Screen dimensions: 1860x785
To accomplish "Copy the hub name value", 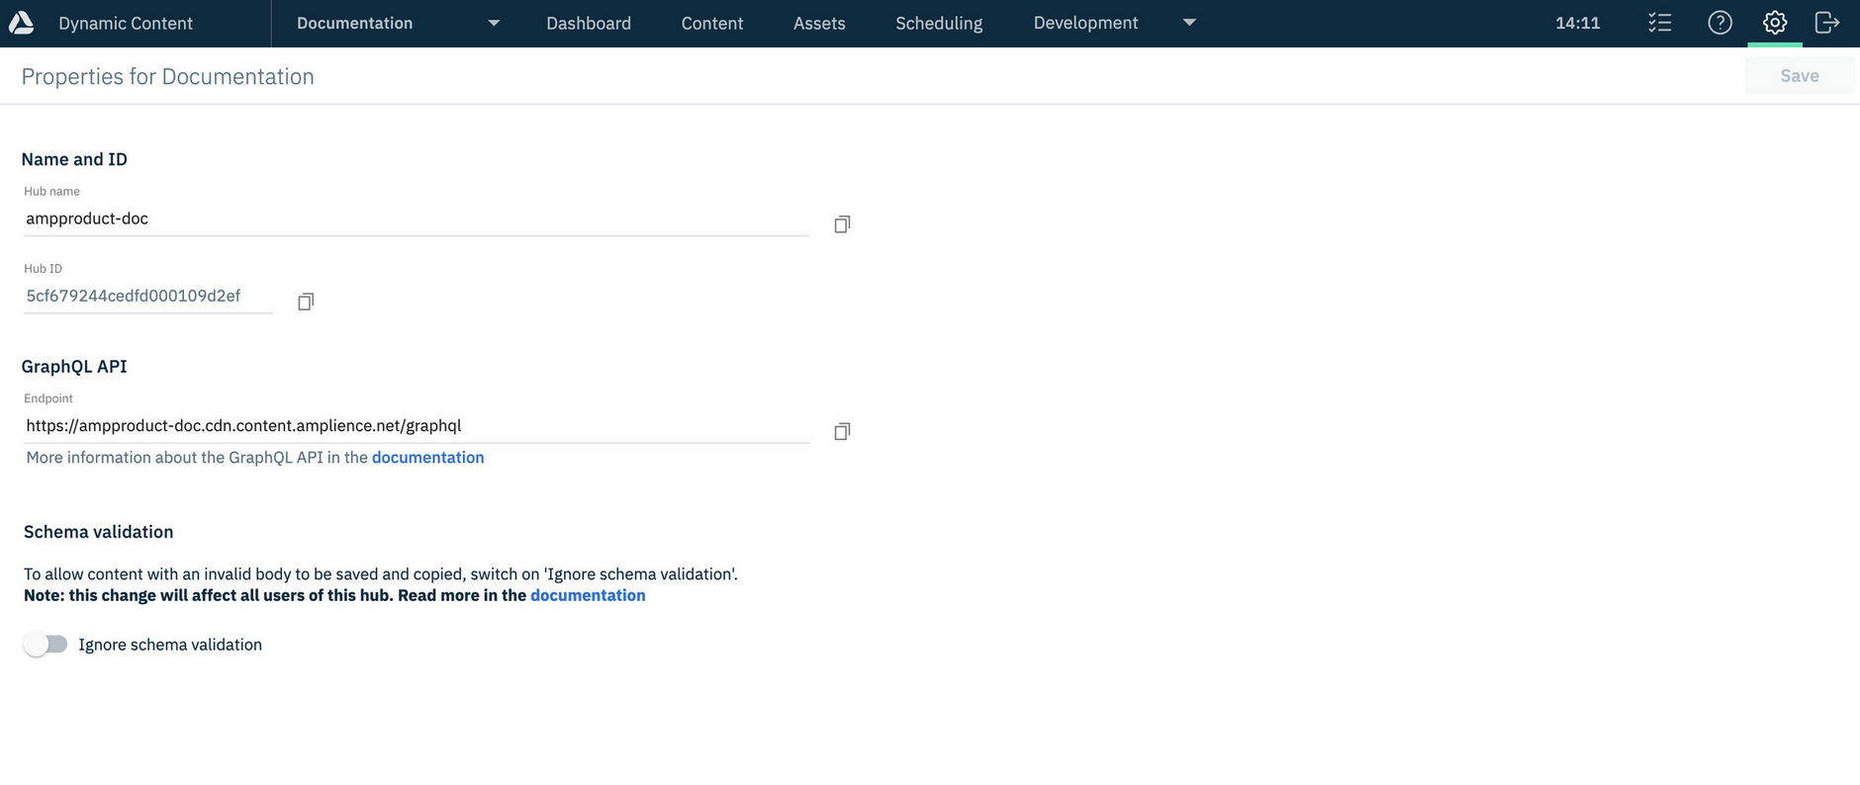I will [x=842, y=224].
